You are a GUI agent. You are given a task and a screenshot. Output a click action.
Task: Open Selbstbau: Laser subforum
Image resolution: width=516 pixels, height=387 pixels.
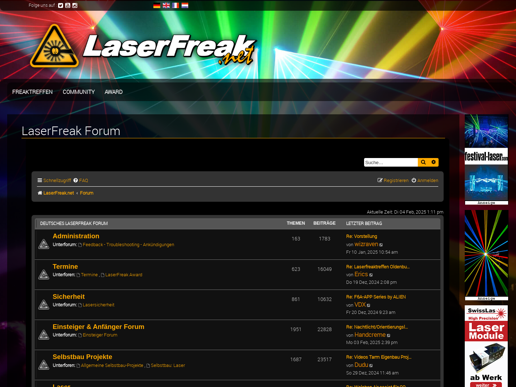point(168,365)
